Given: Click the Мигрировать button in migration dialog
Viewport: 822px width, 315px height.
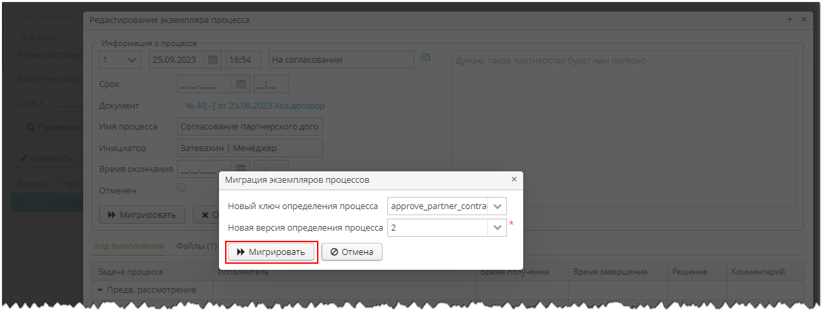Looking at the screenshot, I should 271,252.
